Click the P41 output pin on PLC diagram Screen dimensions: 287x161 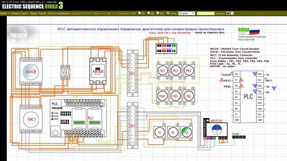[x=260, y=80]
